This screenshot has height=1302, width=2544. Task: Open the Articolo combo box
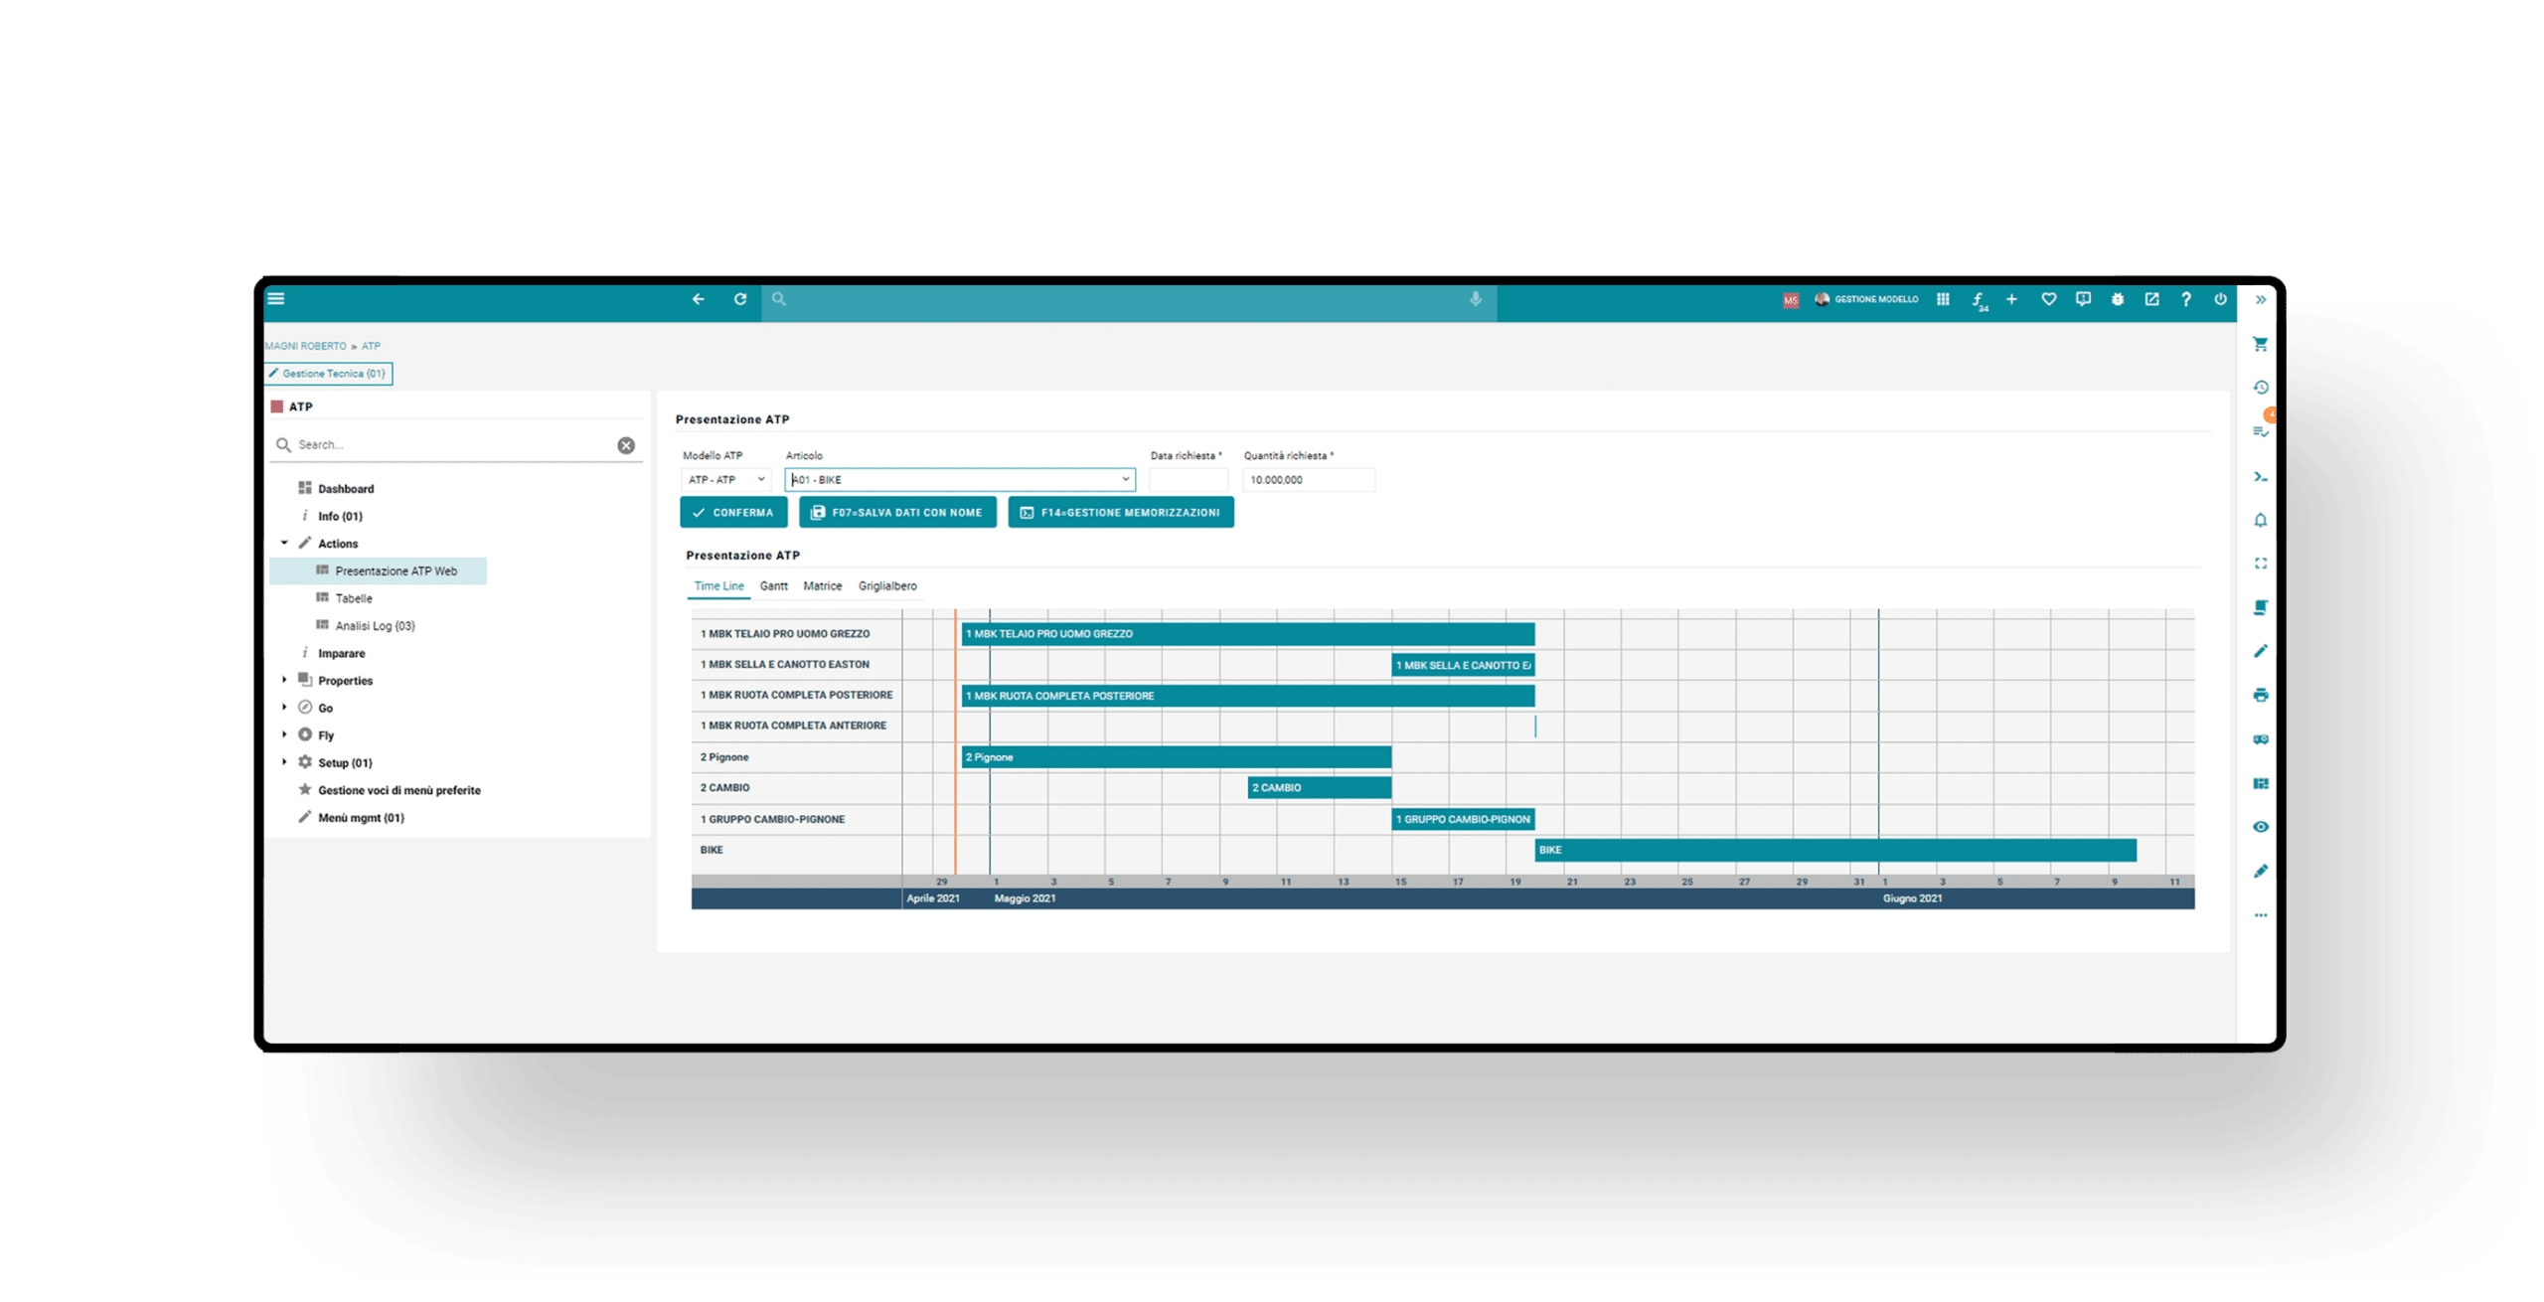(x=960, y=479)
